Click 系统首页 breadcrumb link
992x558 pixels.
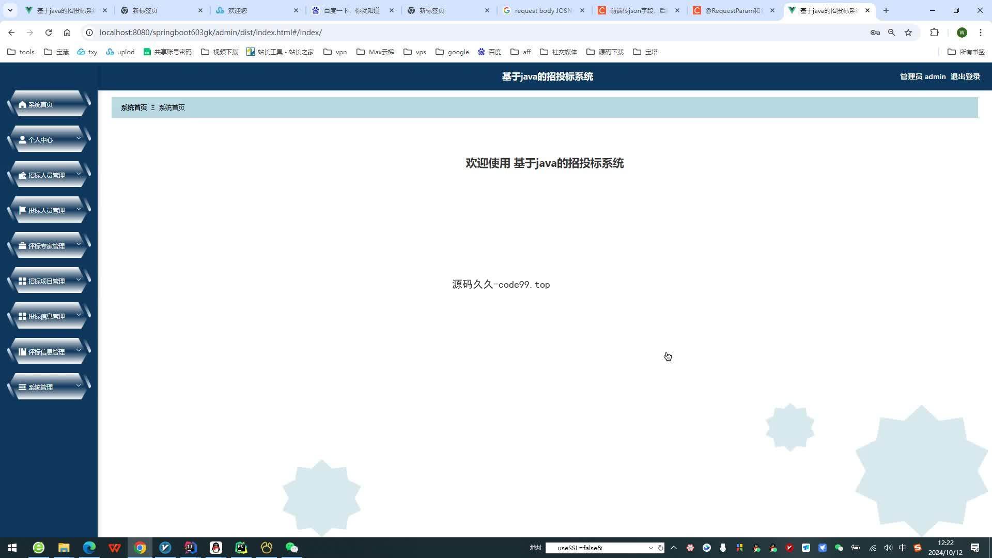click(x=134, y=107)
